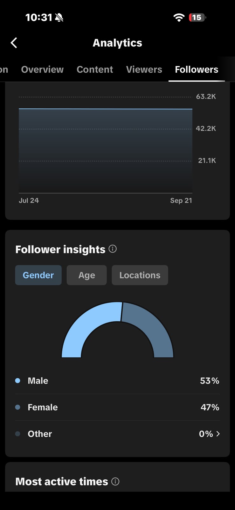Tap the Female 47% row
The width and height of the screenshot is (235, 510).
pyautogui.click(x=117, y=407)
